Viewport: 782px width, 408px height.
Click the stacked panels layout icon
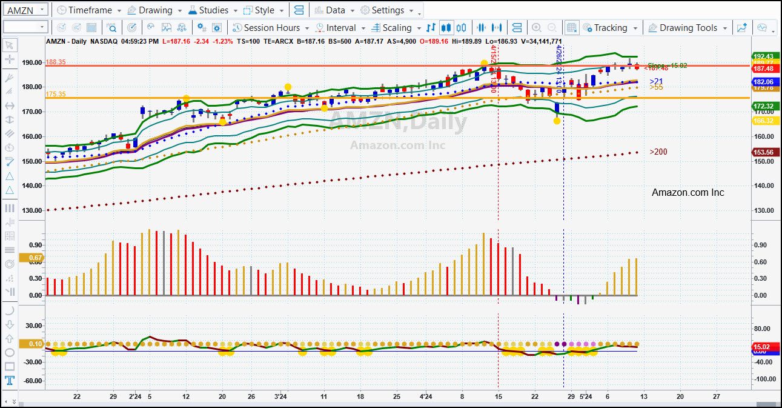[x=298, y=10]
